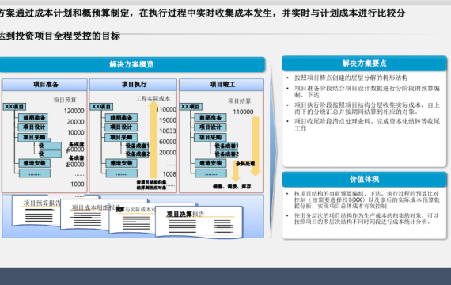Select 设备成套2 node in 项目竣工 column
The width and height of the screenshot is (451, 285).
226,154
